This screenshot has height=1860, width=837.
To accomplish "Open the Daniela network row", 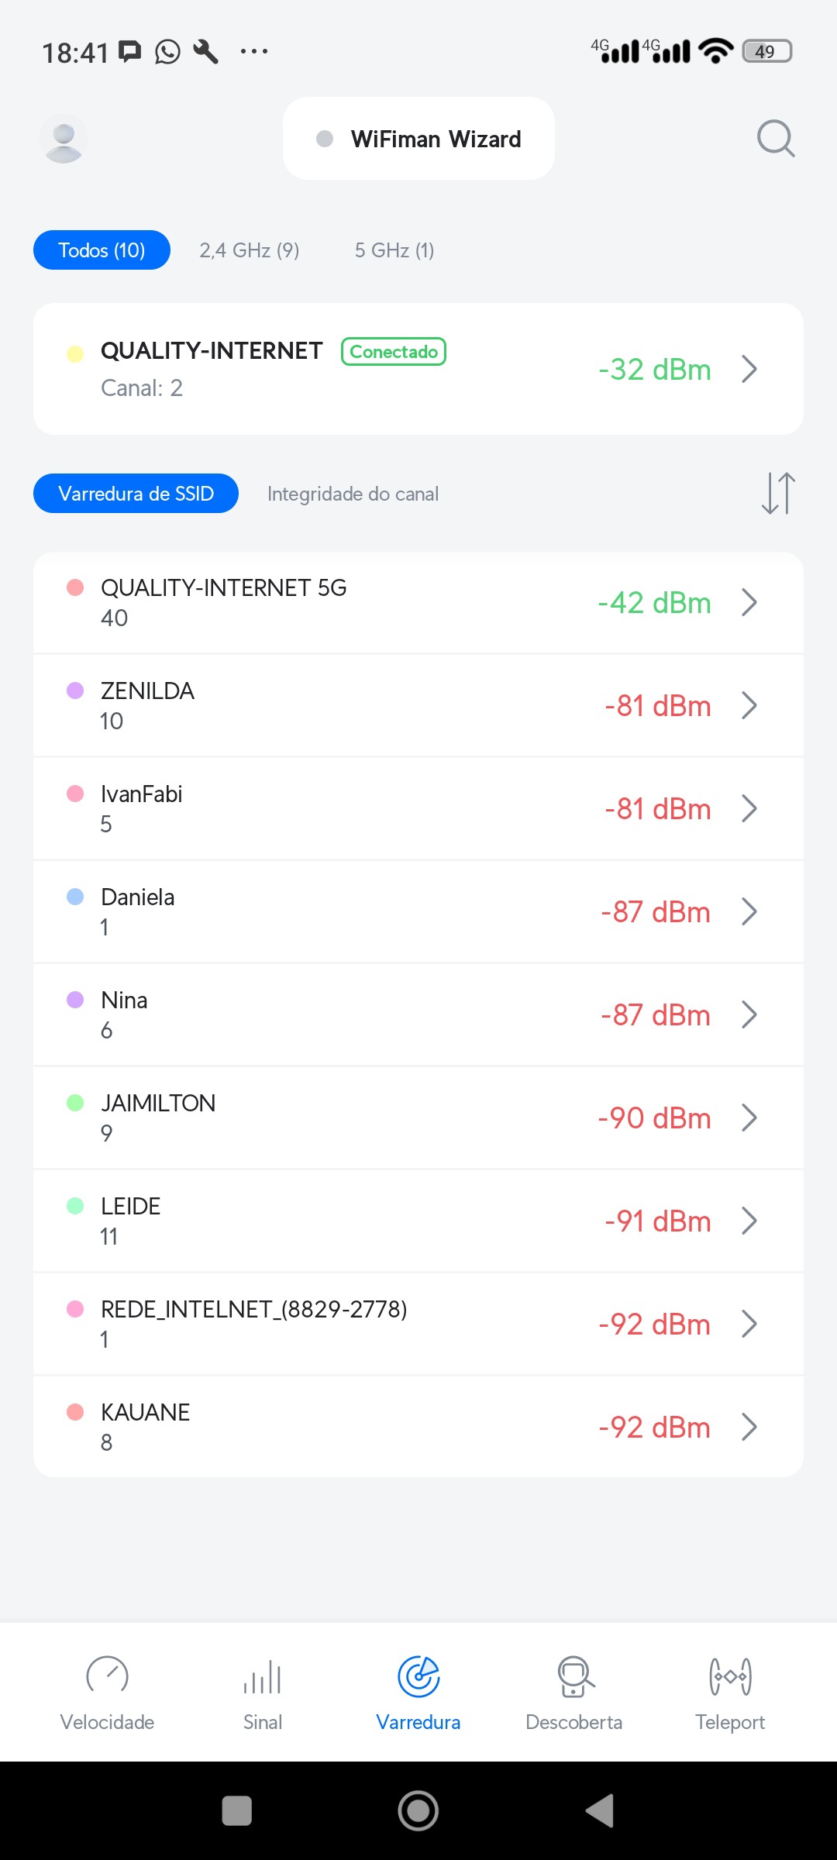I will [x=387, y=911].
